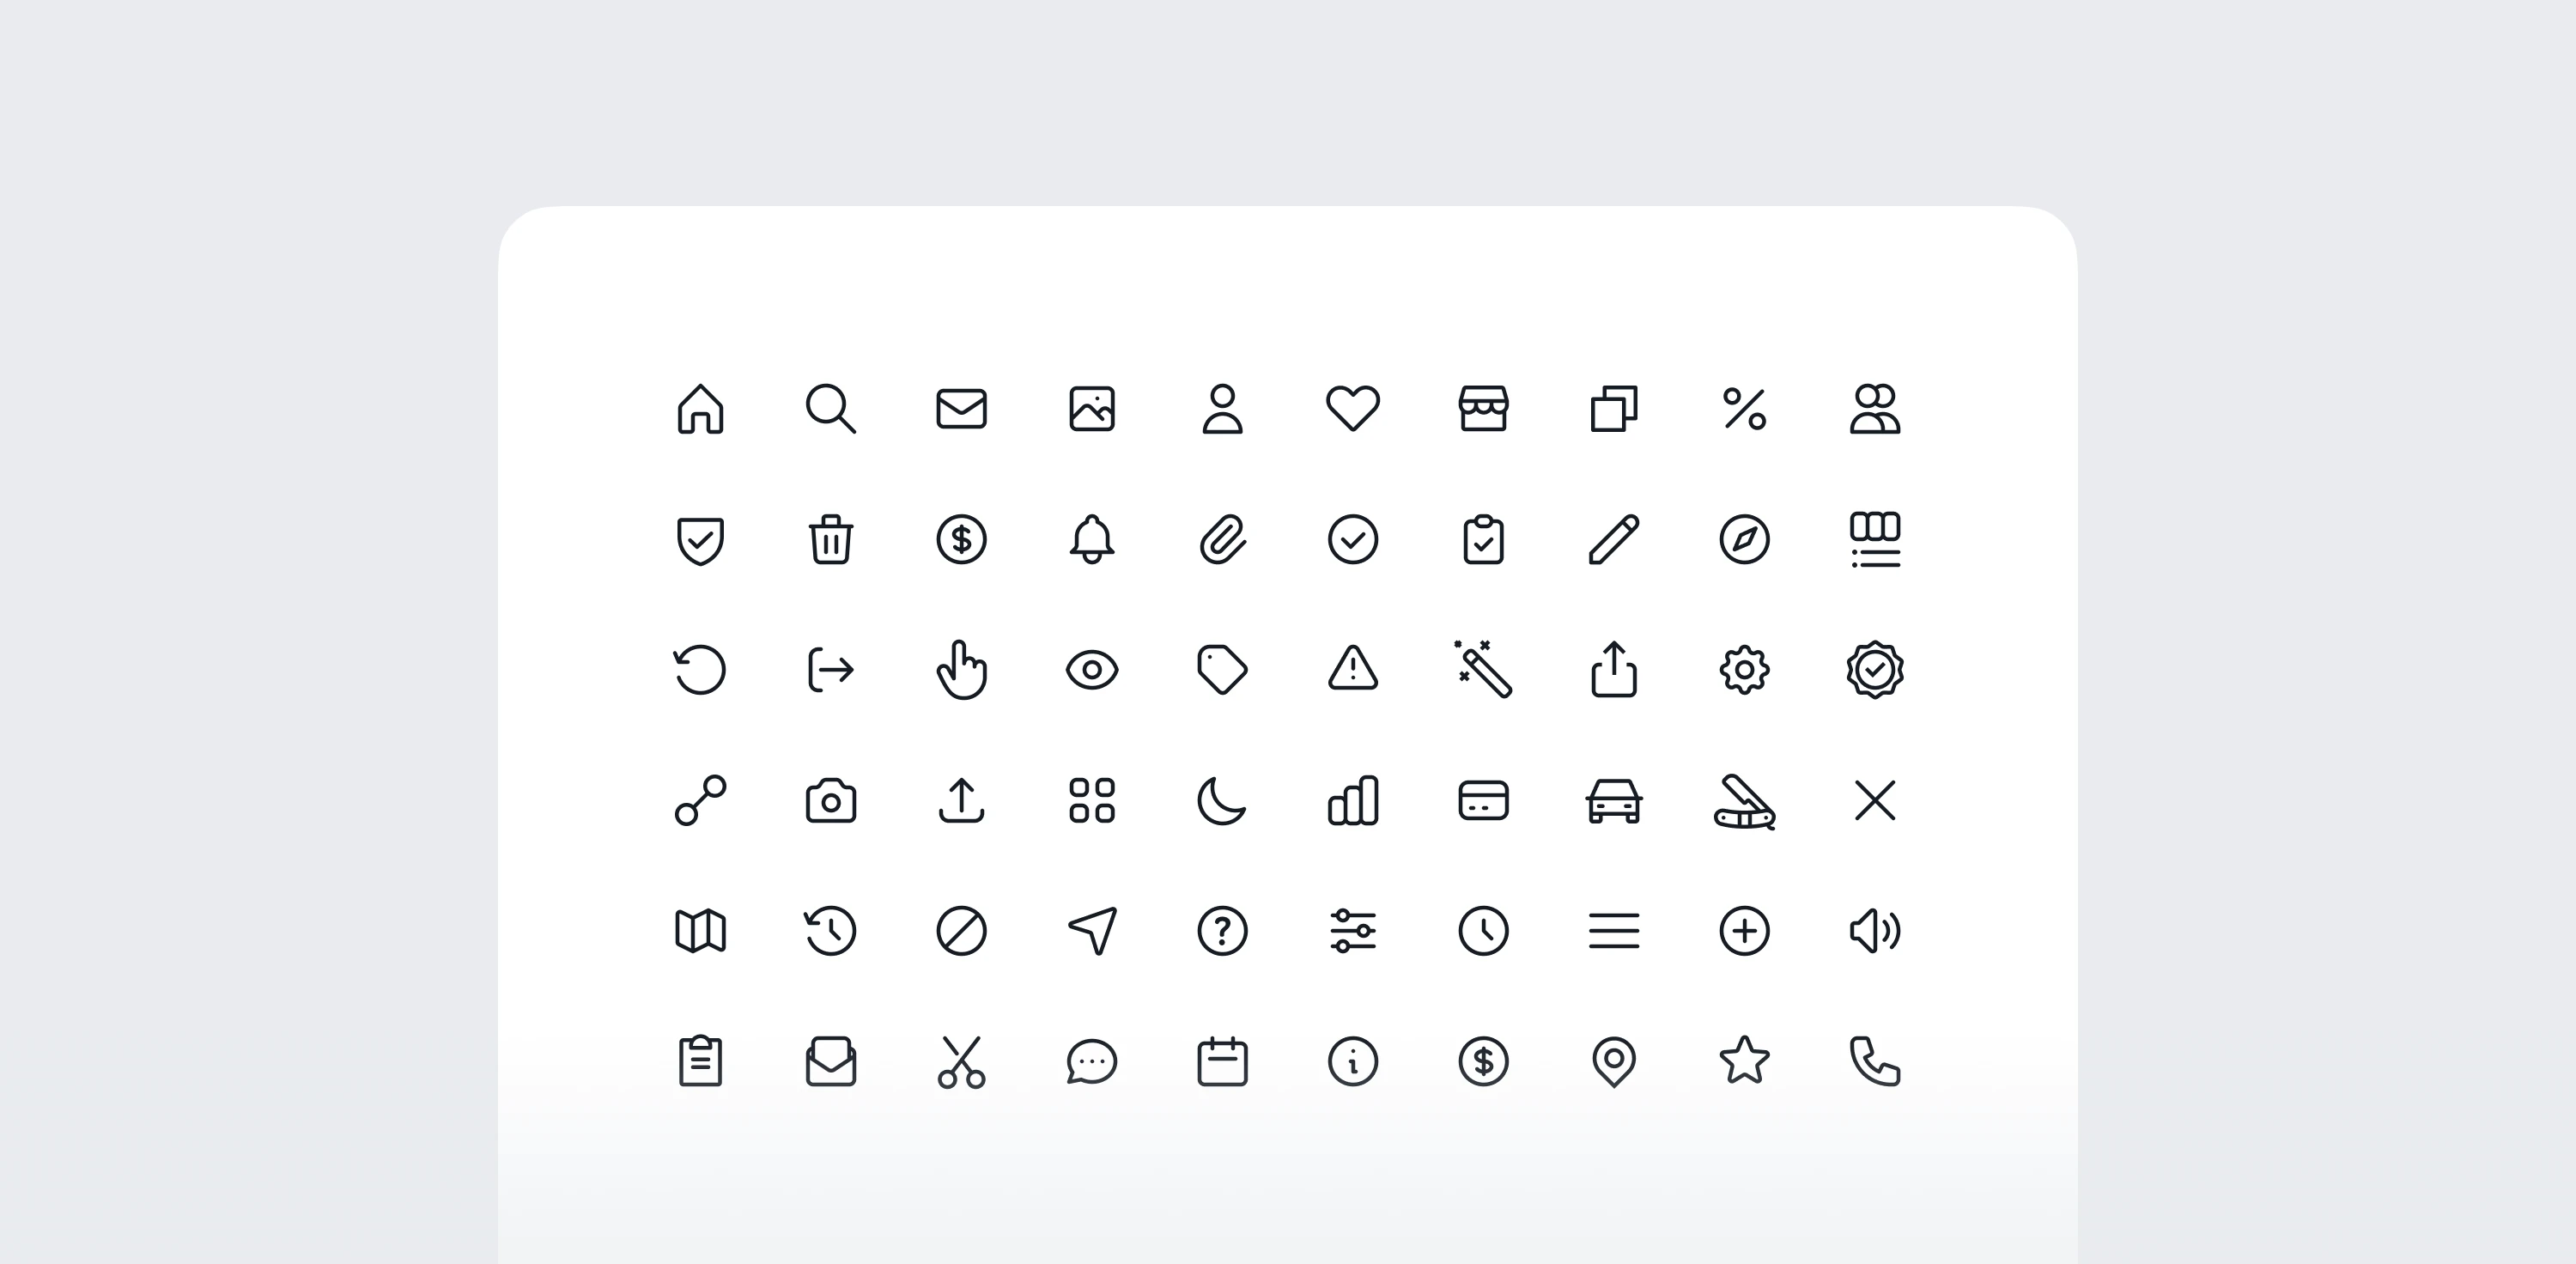Select the crescent moon icon
The image size is (2576, 1264).
(1222, 801)
